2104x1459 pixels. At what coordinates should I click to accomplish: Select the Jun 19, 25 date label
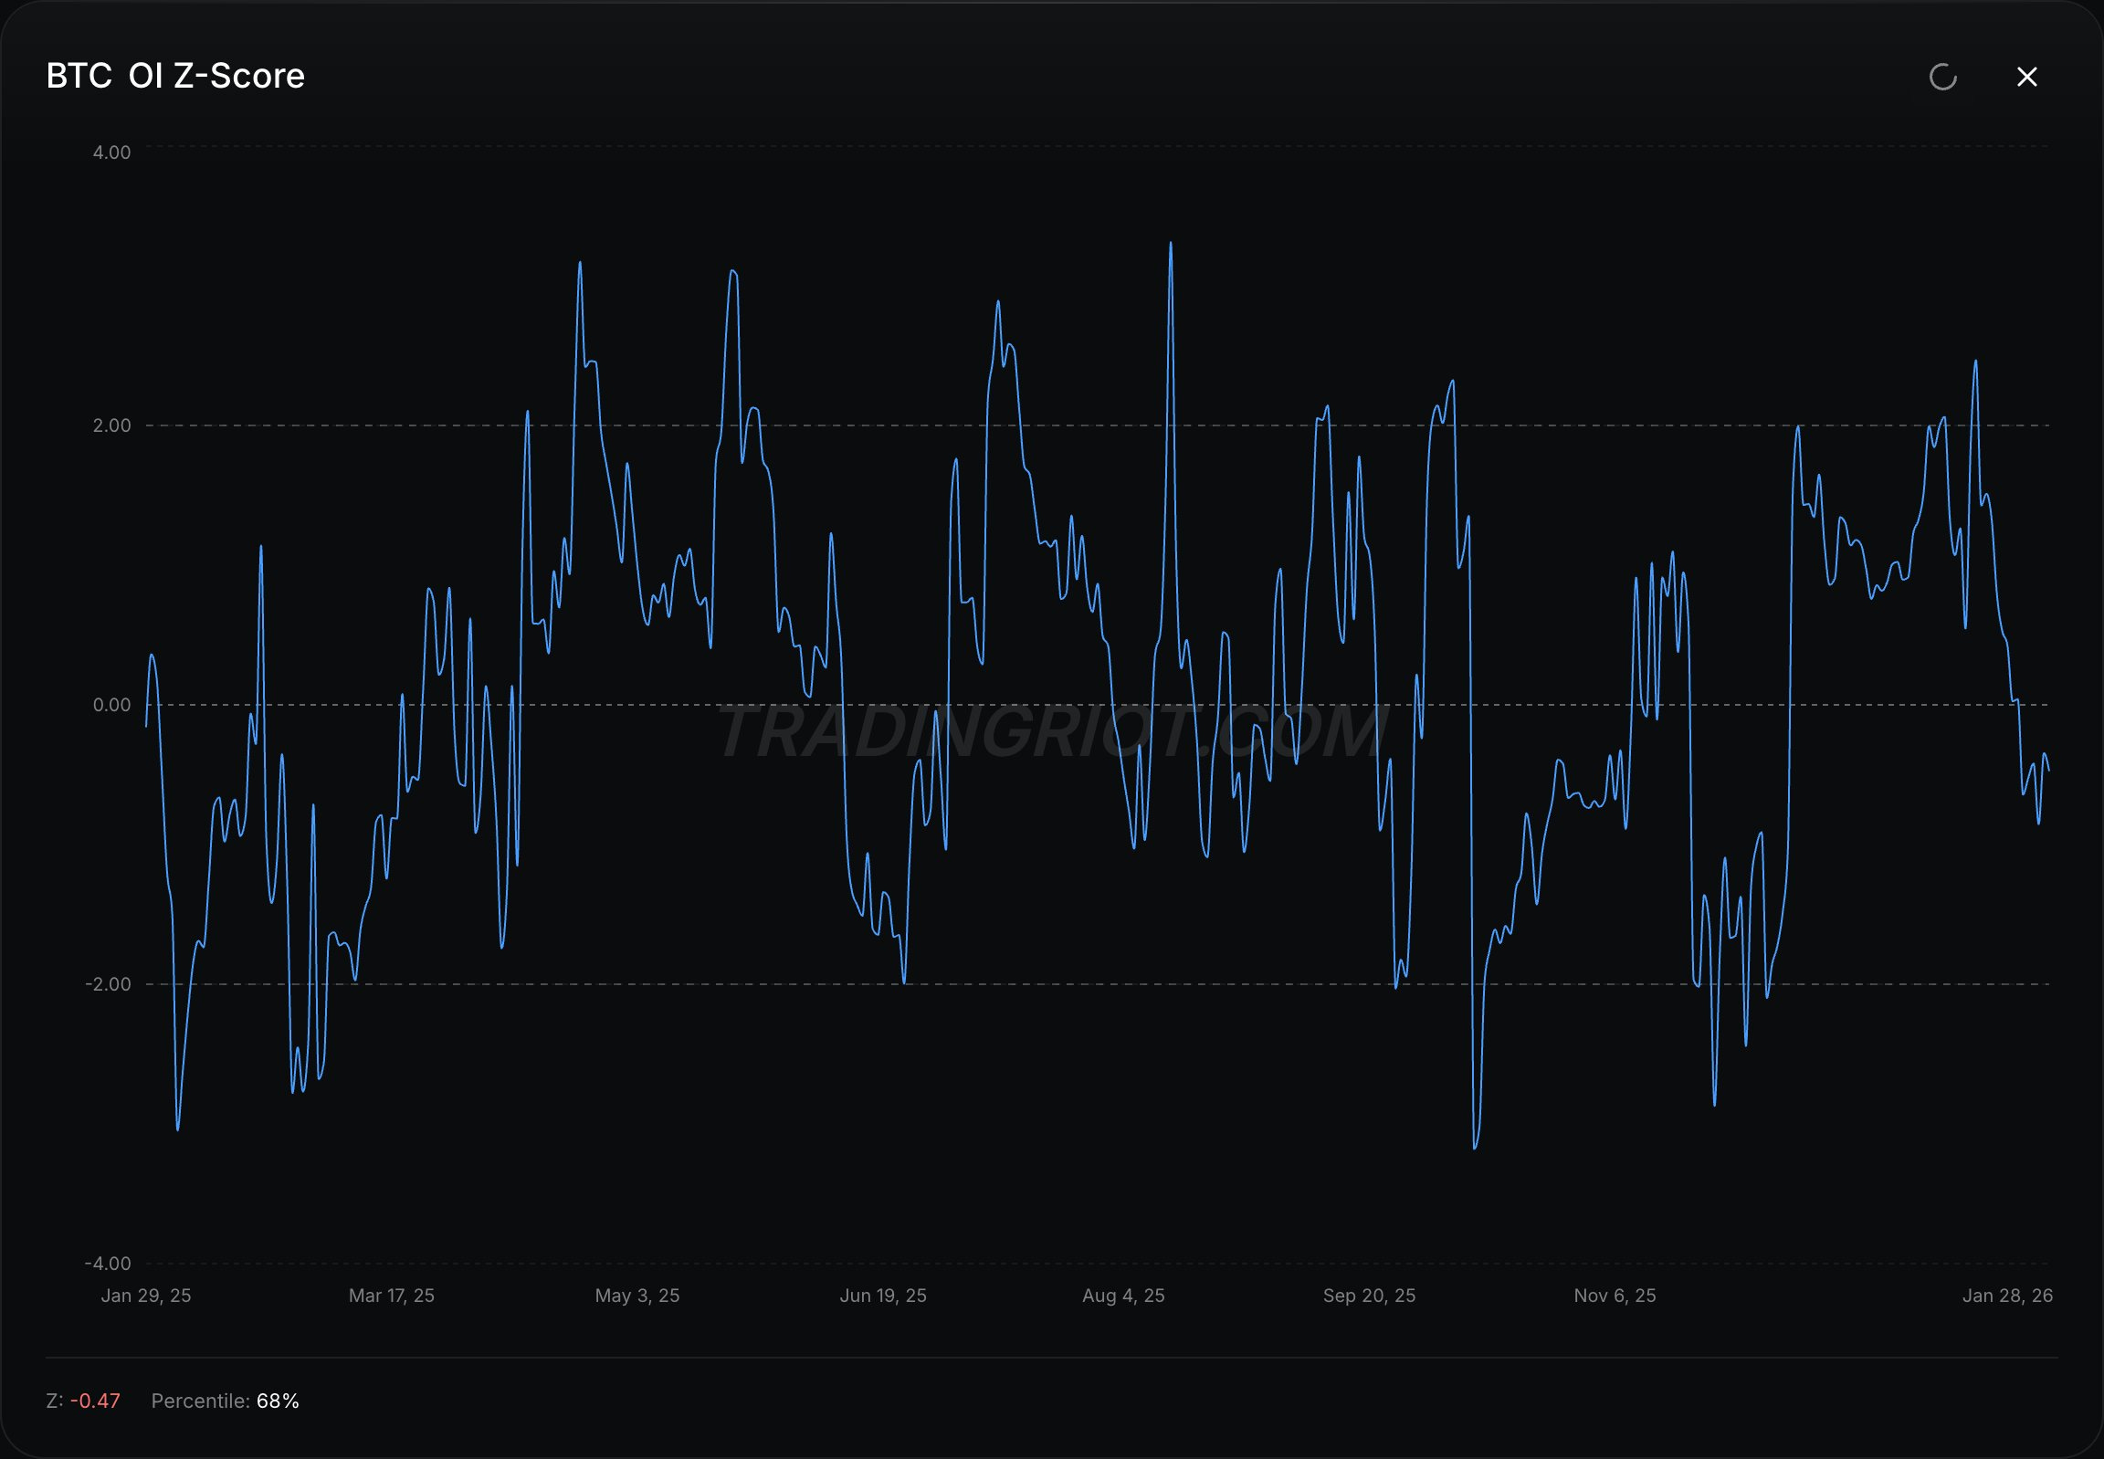883,1296
